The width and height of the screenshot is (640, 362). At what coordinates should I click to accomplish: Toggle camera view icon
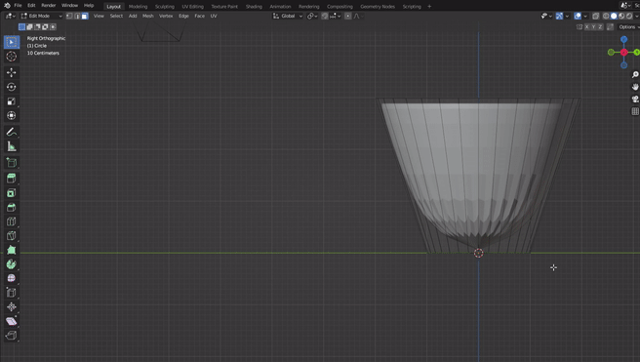pyautogui.click(x=635, y=100)
